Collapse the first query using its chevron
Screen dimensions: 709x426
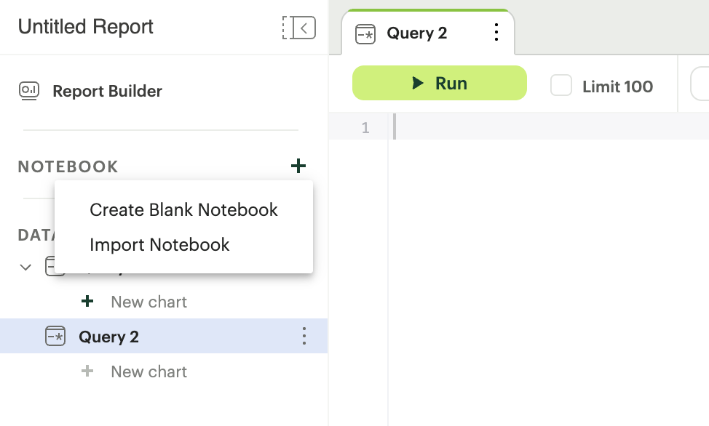tap(25, 268)
